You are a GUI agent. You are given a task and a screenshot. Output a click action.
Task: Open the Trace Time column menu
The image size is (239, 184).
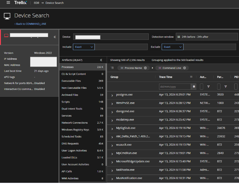tap(191, 77)
